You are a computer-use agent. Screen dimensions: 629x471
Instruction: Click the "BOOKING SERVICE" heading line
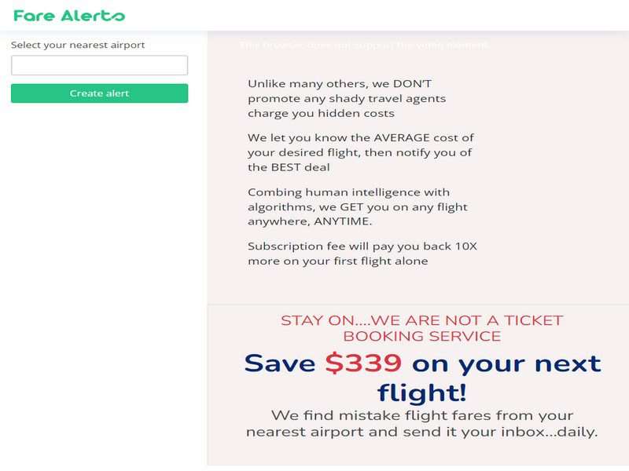click(421, 336)
